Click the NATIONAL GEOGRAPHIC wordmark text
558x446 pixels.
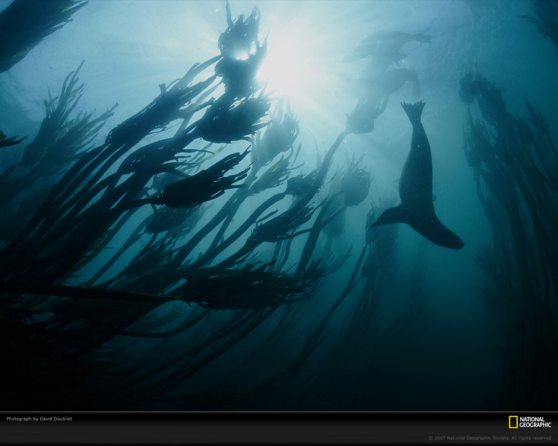point(534,422)
